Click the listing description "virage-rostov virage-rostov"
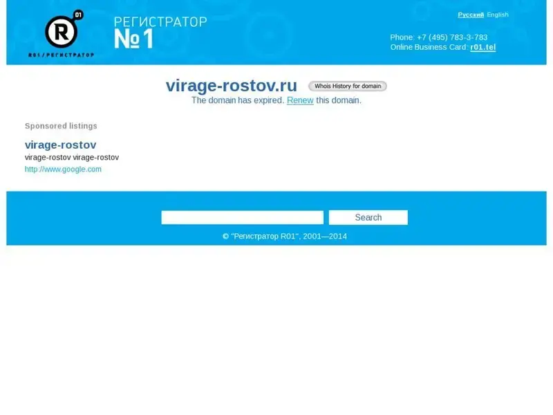The width and height of the screenshot is (553, 415). click(72, 157)
